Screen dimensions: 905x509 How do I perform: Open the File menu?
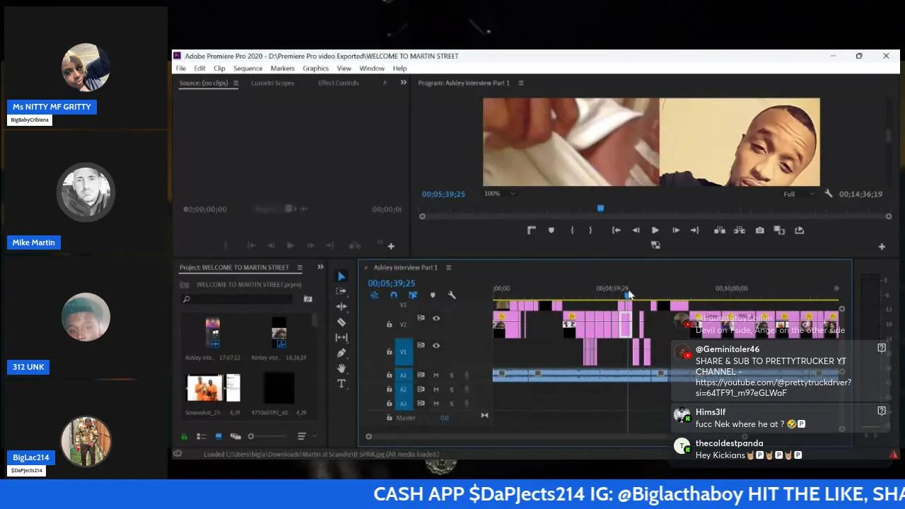click(x=181, y=69)
